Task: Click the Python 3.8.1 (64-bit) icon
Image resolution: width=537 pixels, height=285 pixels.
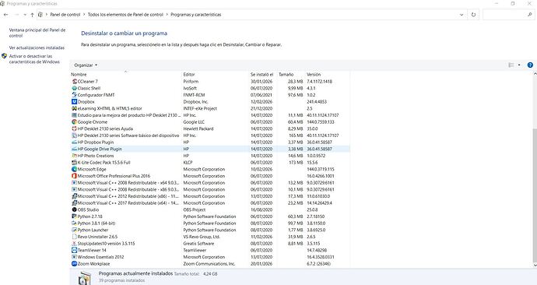Action: coord(74,223)
